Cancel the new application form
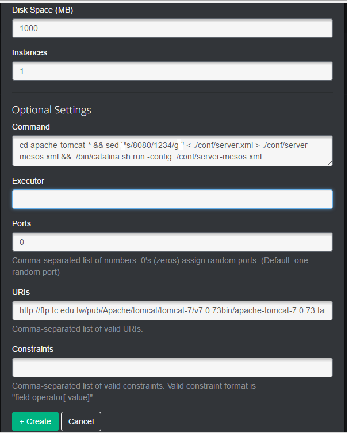 click(81, 421)
